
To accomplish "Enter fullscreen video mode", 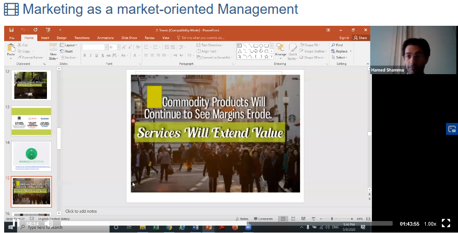I will click(446, 223).
